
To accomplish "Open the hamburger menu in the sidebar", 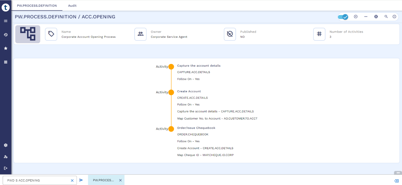I will tap(5, 21).
